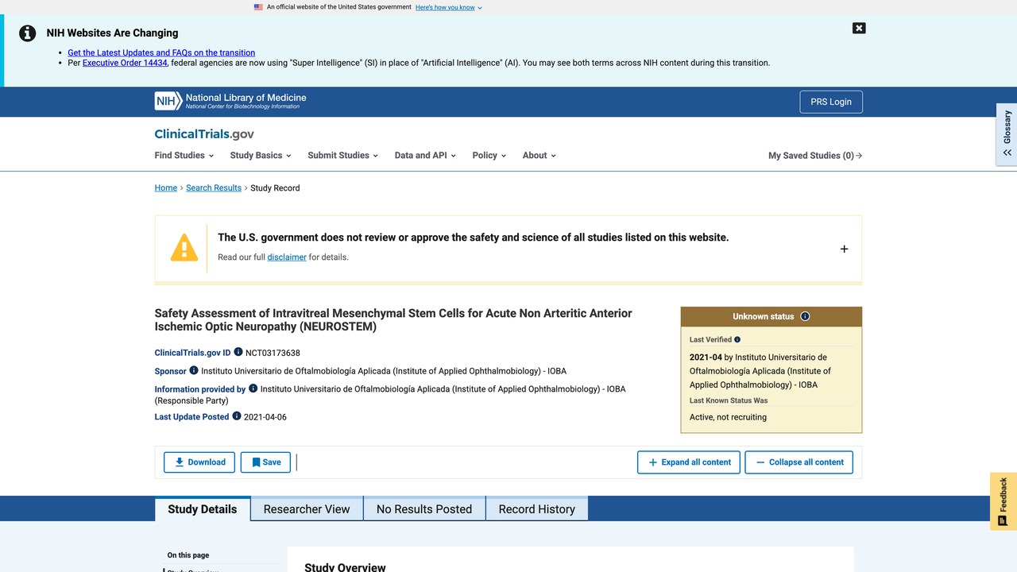The width and height of the screenshot is (1017, 572).
Task: Go to Home breadcrumb link
Action: (166, 188)
